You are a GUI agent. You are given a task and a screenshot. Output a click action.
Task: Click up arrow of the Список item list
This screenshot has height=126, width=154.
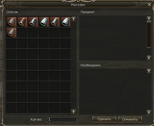(74, 19)
